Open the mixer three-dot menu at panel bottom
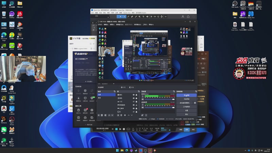Screen dimensions: 272x153 [146, 115]
